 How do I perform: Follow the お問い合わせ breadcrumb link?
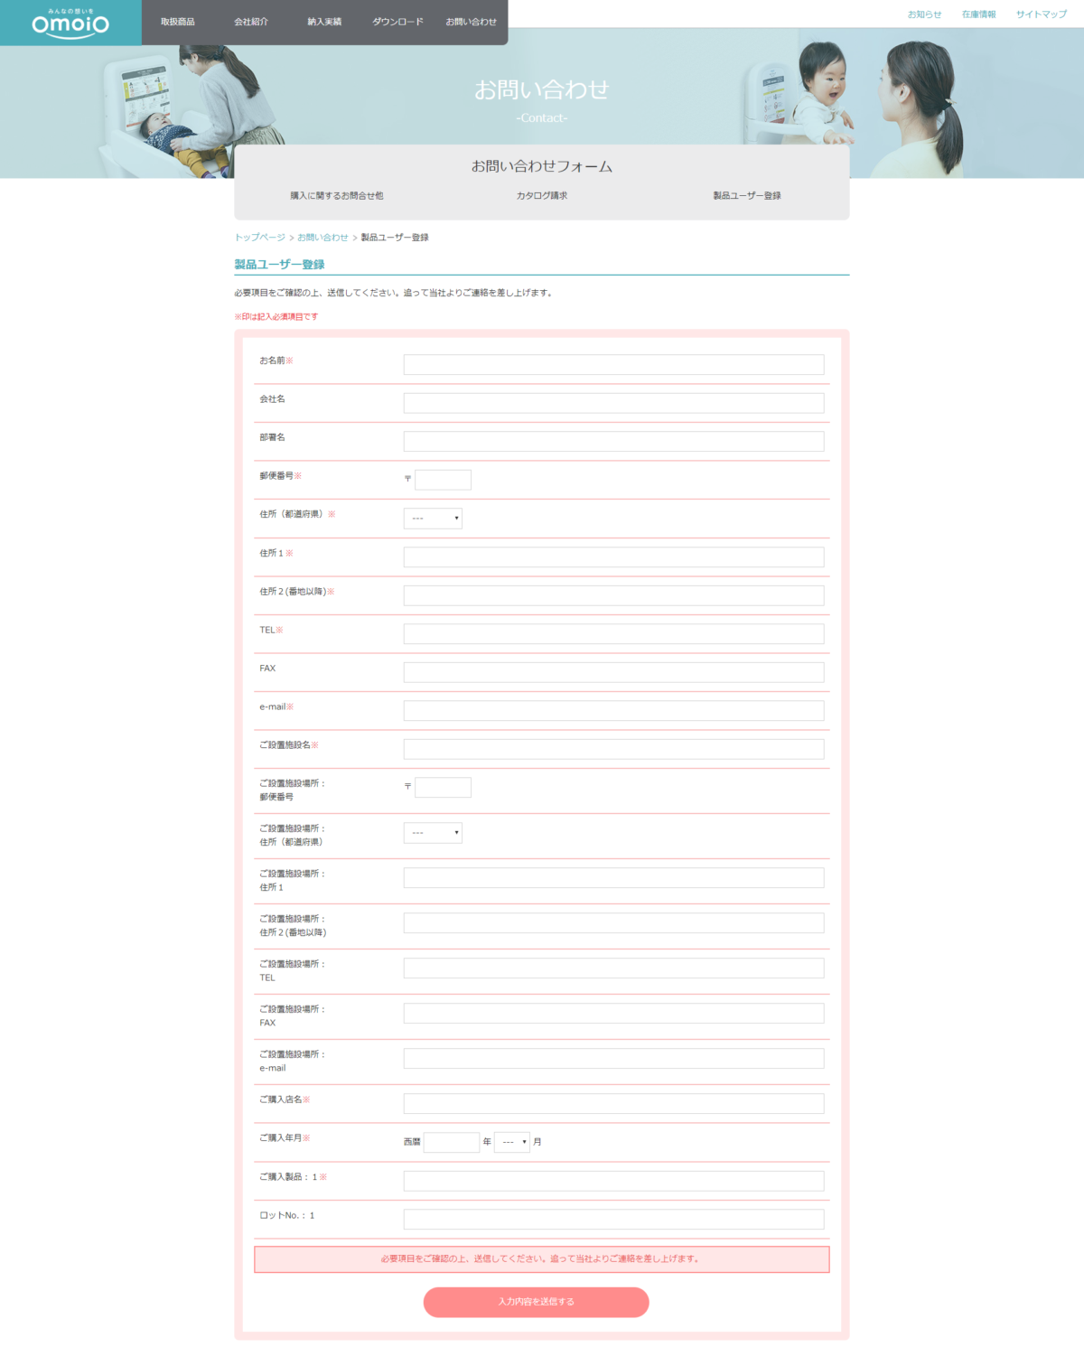(x=322, y=238)
